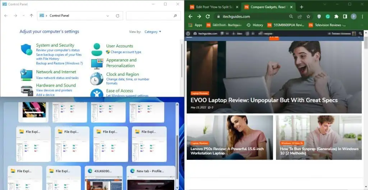Open EVOO Laptop Review article headline

(264, 100)
